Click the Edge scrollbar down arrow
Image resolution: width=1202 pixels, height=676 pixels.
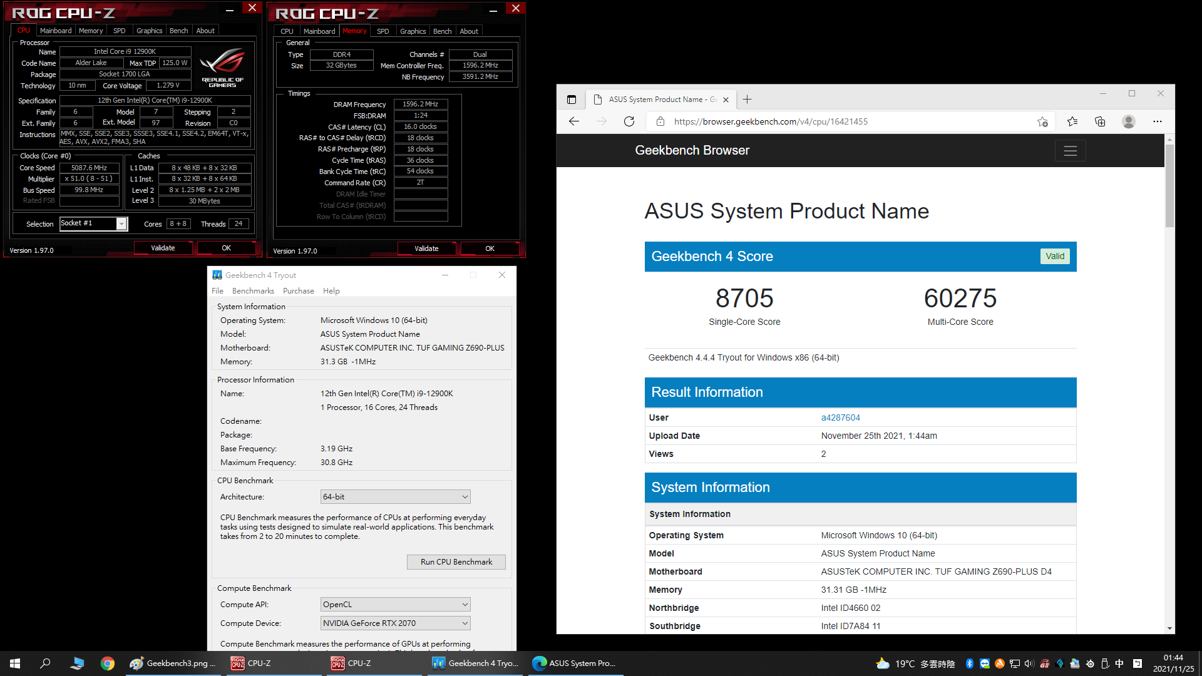pos(1169,628)
